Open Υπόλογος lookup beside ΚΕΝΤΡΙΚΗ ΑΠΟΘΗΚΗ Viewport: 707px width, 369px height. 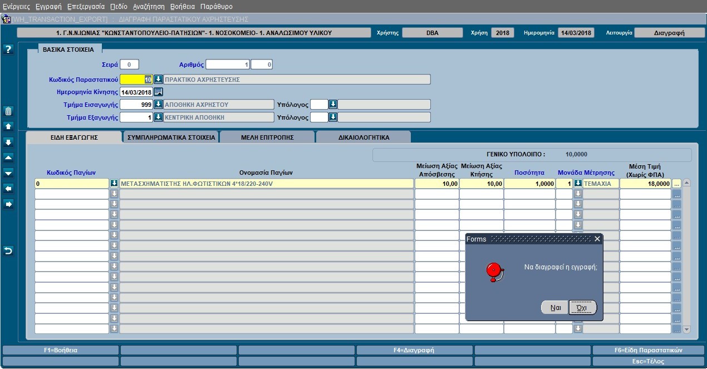333,117
